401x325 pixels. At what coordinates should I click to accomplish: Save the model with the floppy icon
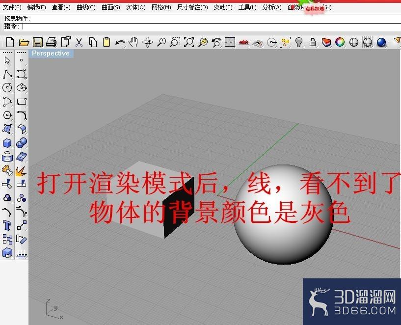click(38, 42)
